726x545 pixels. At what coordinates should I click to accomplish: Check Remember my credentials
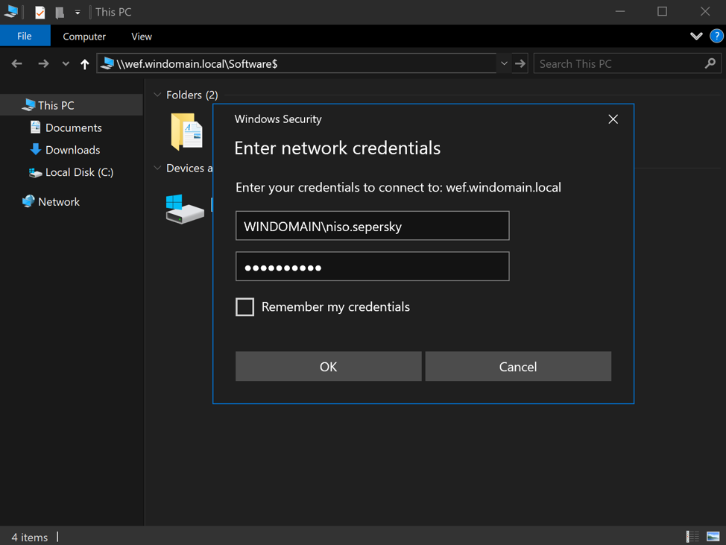[245, 307]
